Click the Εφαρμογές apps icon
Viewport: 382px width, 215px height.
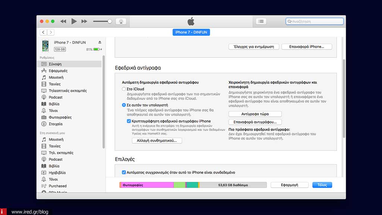pos(44,71)
